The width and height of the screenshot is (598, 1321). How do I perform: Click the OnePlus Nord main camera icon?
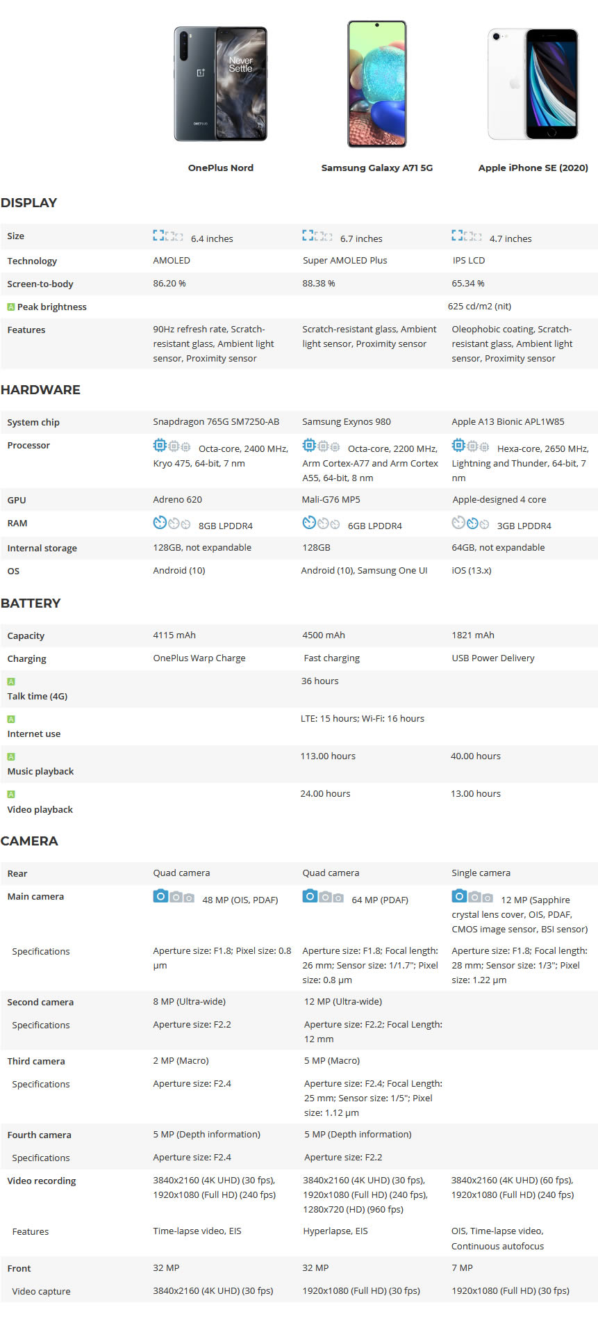174,897
